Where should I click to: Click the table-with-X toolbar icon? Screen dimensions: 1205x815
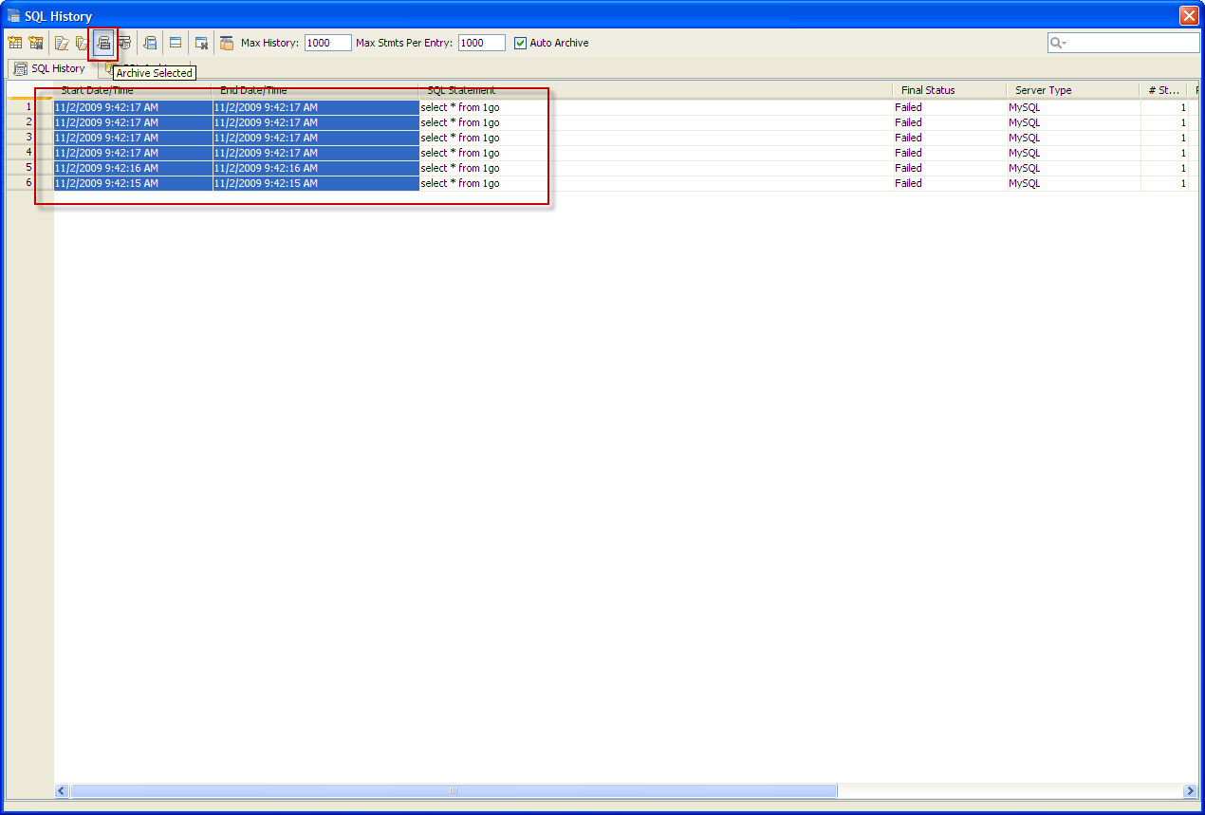[x=201, y=43]
